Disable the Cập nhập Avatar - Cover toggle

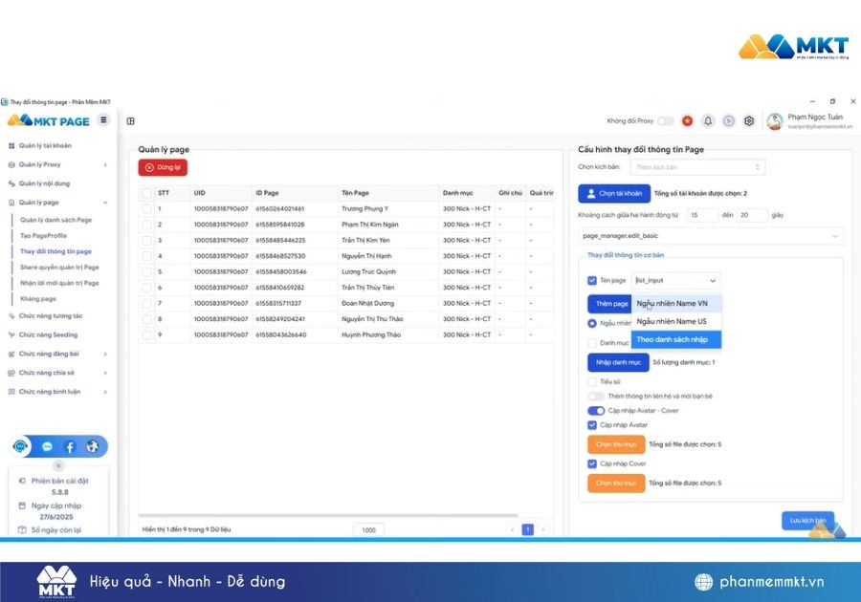[596, 410]
